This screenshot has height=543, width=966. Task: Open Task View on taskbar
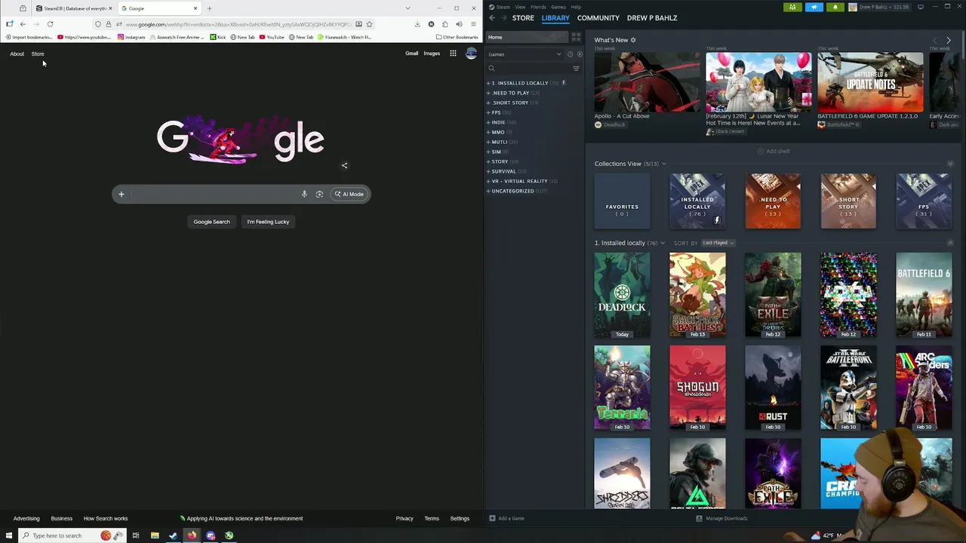[136, 535]
